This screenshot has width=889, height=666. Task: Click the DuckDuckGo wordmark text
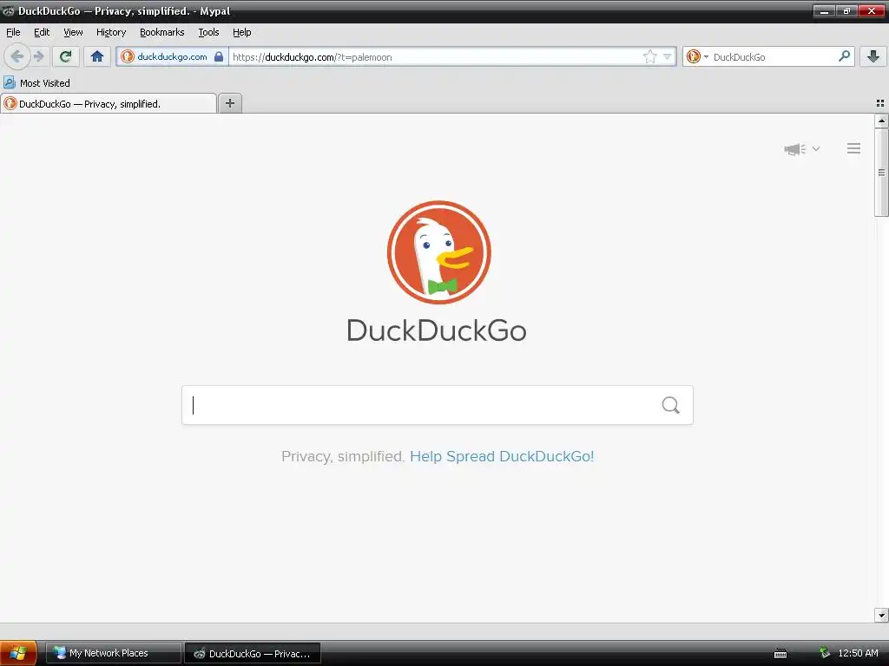click(437, 330)
